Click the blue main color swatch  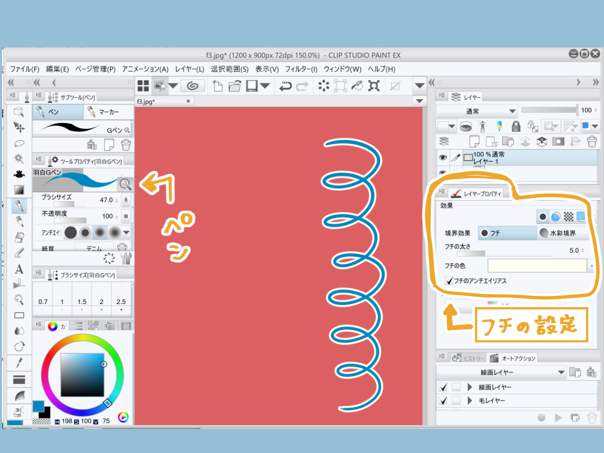point(38,406)
